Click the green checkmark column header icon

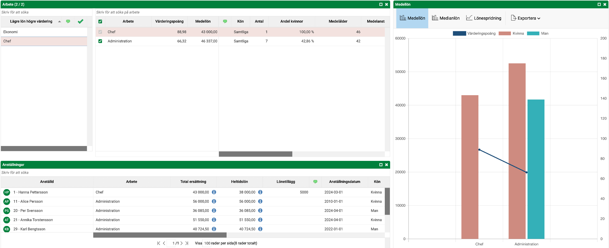click(x=80, y=21)
